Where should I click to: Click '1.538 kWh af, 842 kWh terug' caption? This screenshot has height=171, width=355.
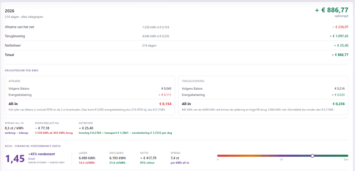click(54, 133)
